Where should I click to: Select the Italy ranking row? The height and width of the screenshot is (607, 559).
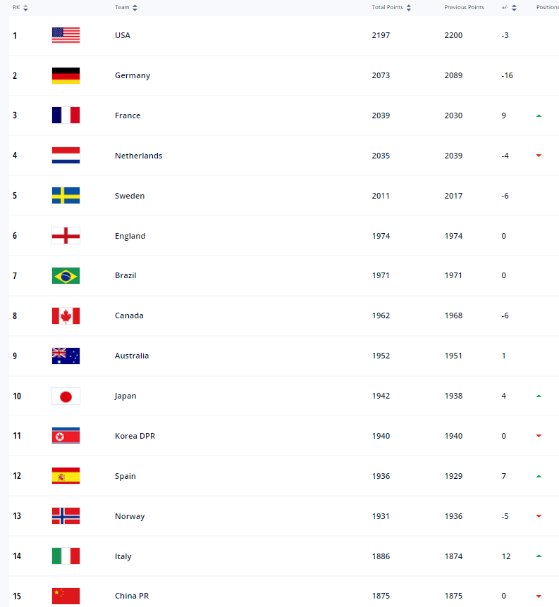[284, 556]
